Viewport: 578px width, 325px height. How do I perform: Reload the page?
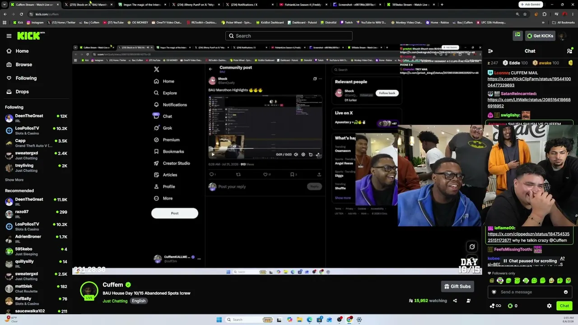click(21, 14)
